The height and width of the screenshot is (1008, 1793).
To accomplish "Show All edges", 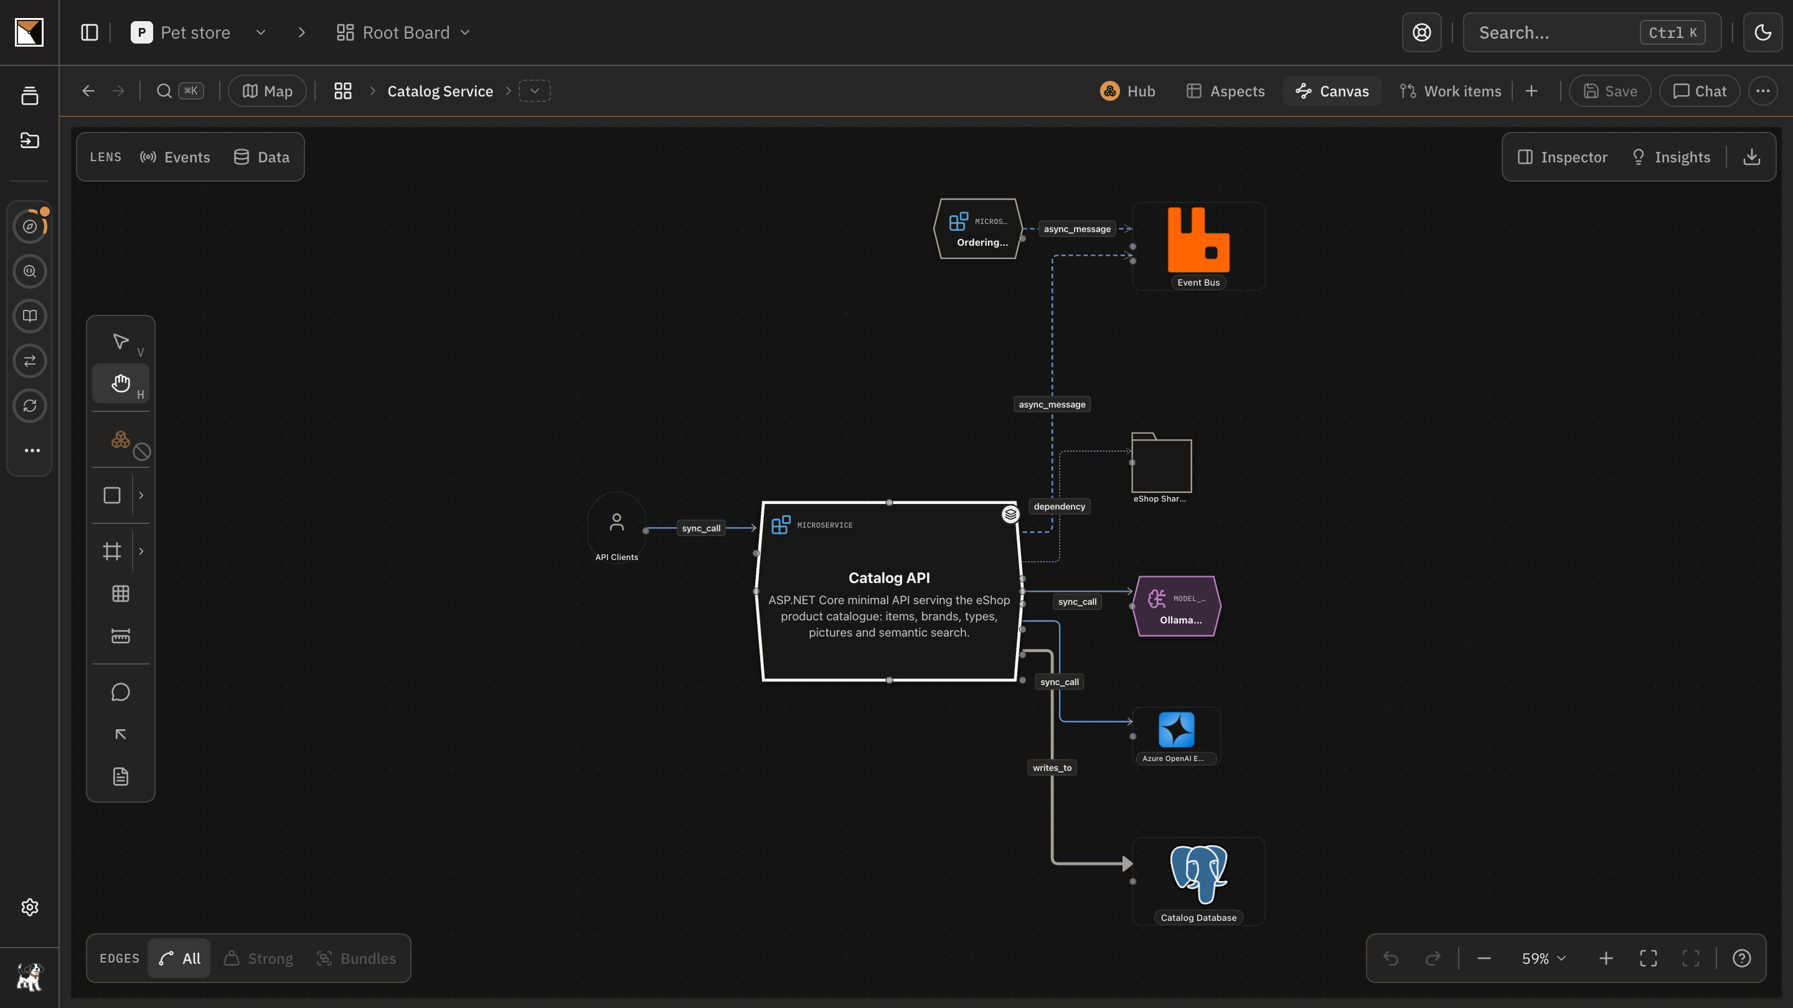I will coord(179,958).
